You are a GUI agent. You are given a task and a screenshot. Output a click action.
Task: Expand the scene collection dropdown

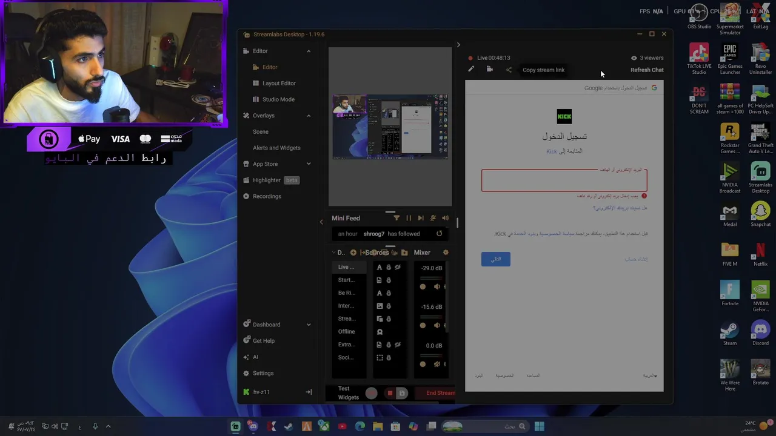(x=333, y=253)
